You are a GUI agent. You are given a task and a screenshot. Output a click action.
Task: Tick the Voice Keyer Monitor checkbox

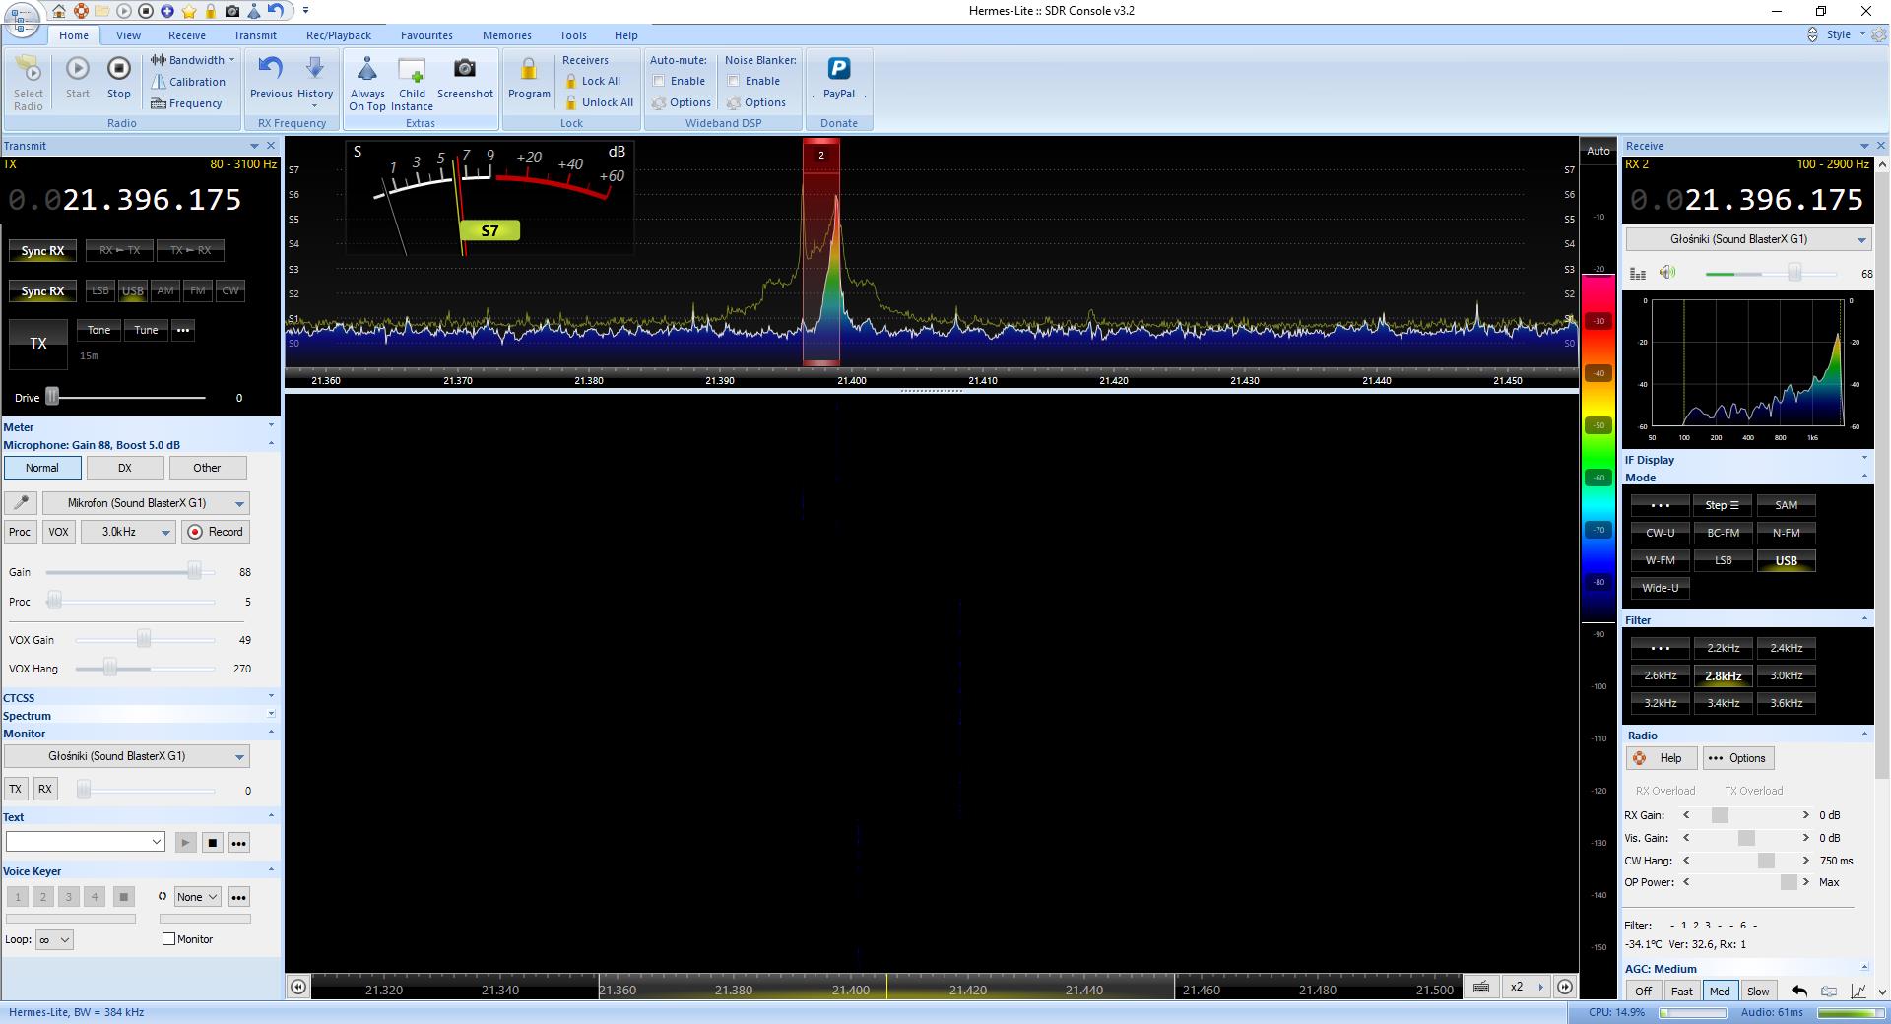pos(168,939)
